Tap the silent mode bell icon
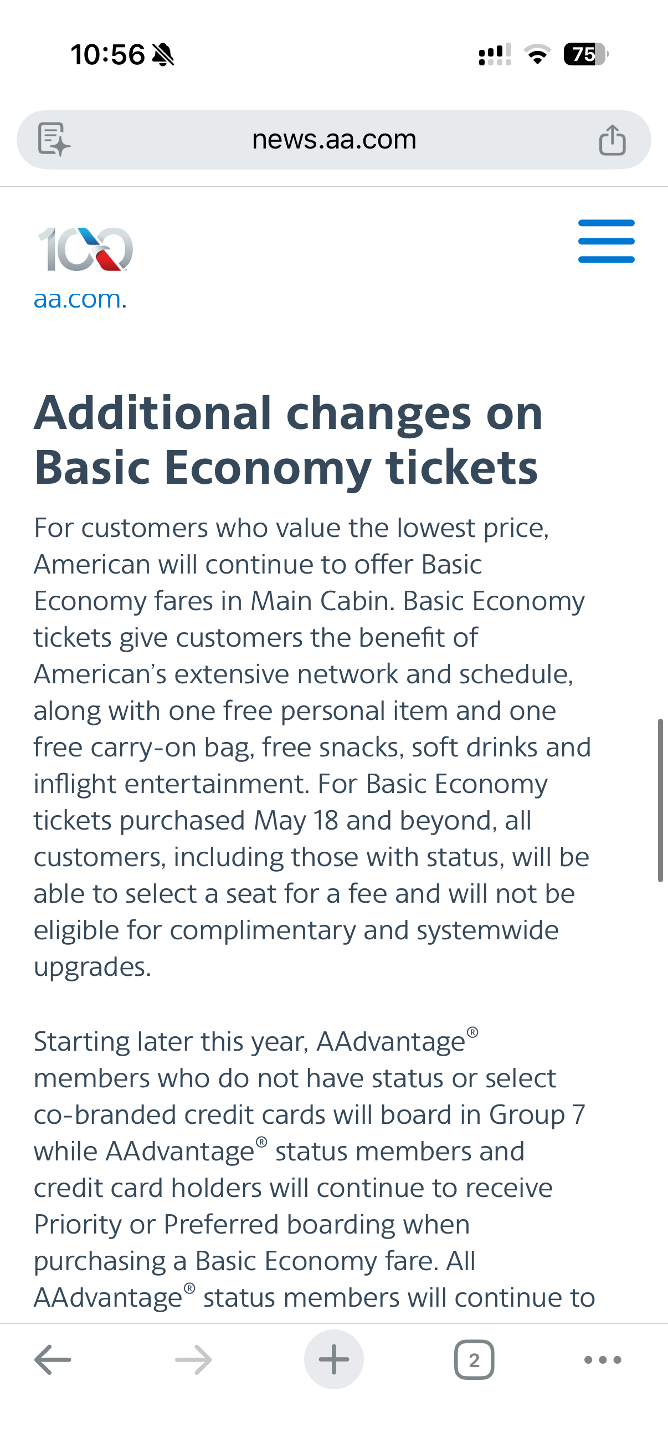The height and width of the screenshot is (1453, 668). tap(163, 55)
